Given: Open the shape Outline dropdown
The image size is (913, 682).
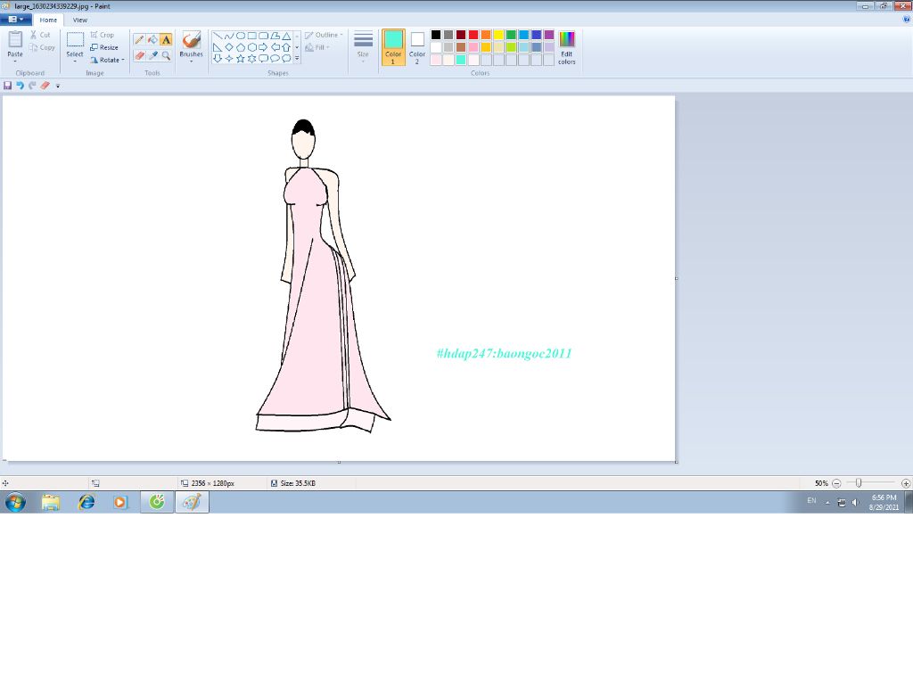Looking at the screenshot, I should 324,35.
